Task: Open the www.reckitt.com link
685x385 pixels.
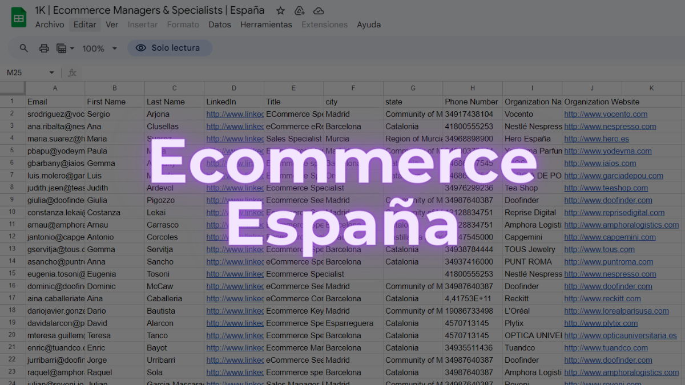Action: [602, 298]
